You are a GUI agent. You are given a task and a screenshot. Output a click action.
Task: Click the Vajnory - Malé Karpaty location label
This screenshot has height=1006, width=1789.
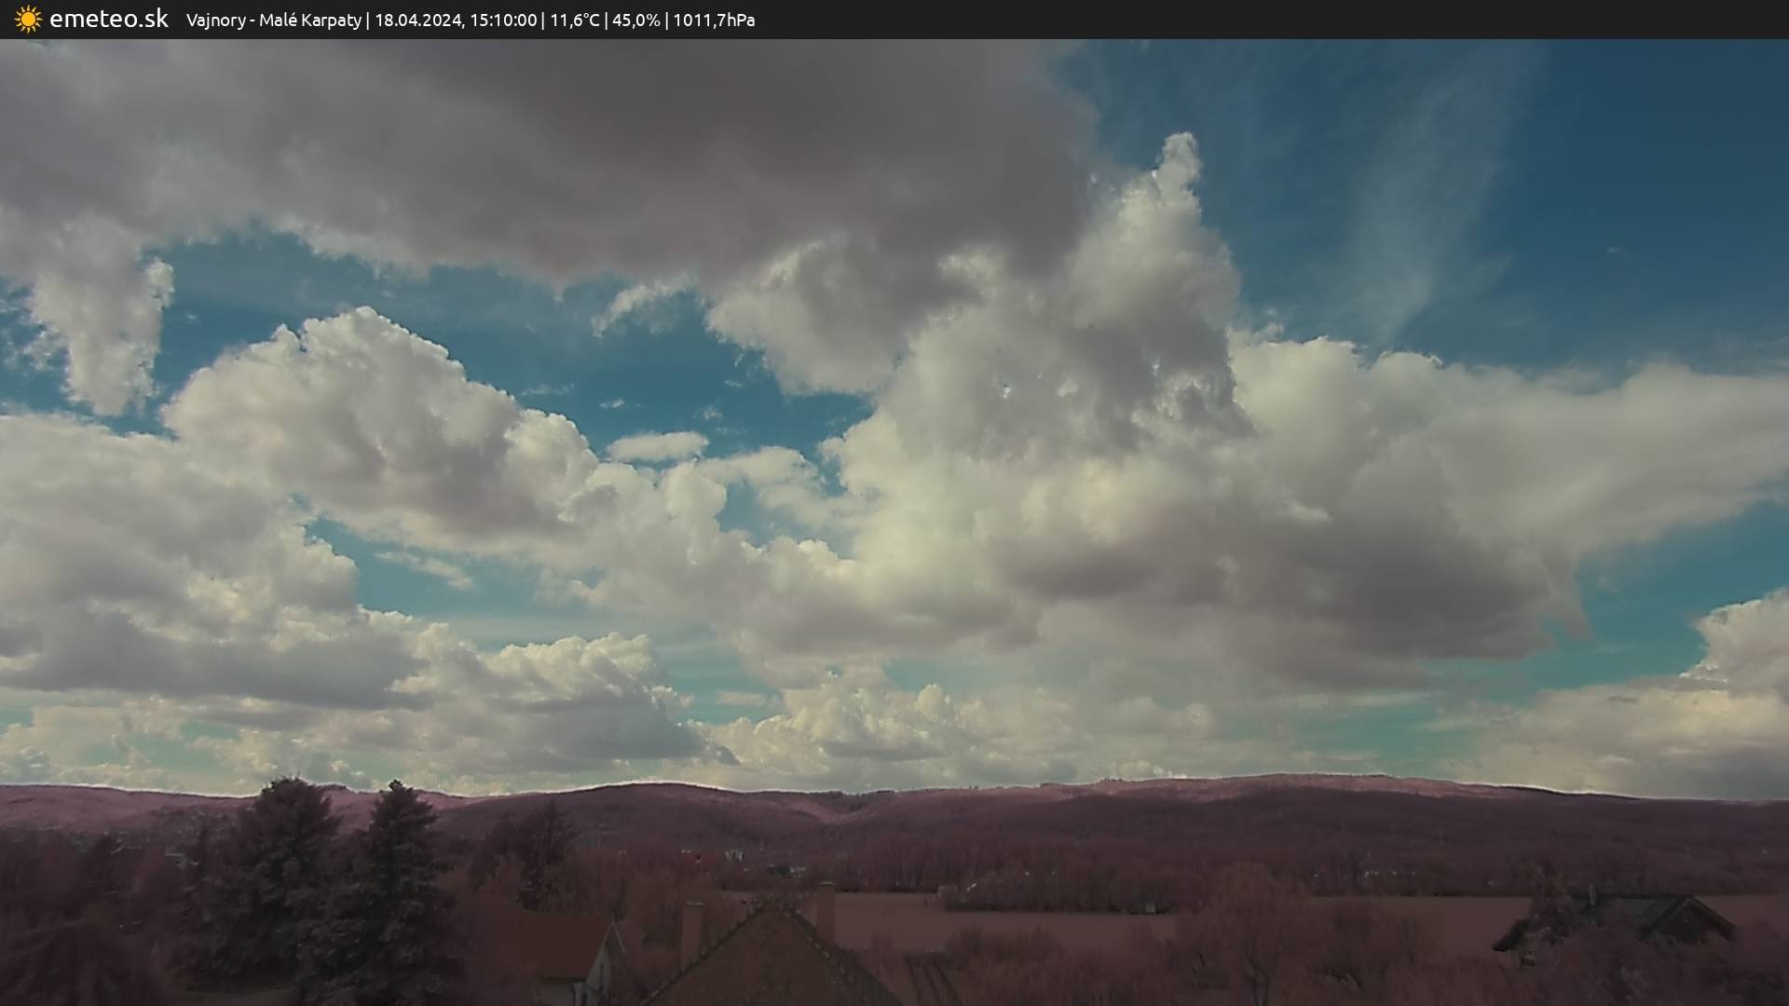pos(273,20)
